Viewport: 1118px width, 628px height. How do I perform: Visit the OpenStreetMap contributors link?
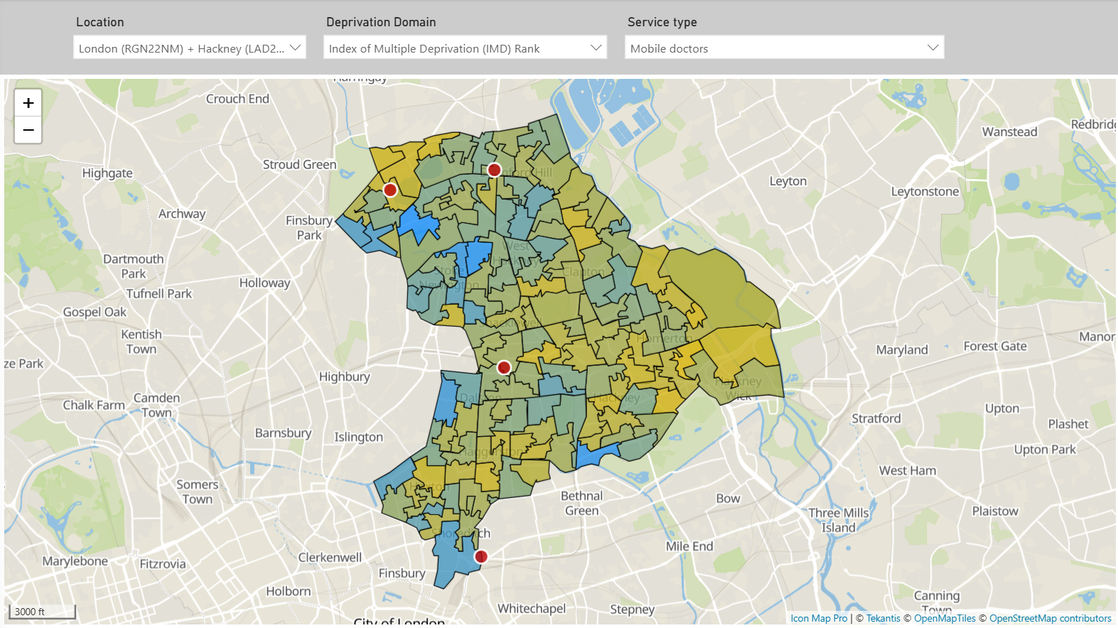[1050, 618]
